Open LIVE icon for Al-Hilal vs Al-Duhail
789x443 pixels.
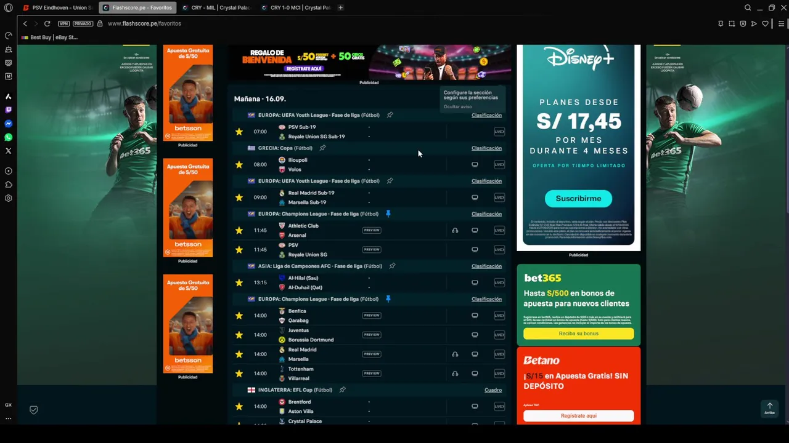[499, 282]
